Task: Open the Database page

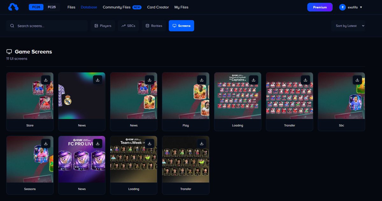Action: [89, 7]
